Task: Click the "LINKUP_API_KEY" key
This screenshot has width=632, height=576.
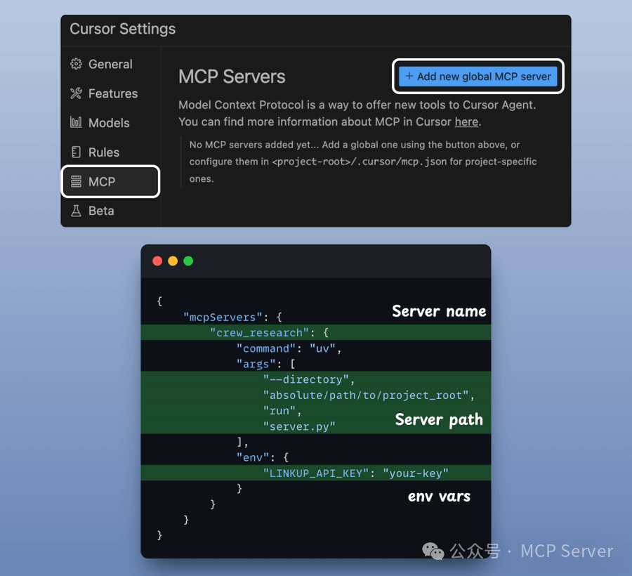Action: pyautogui.click(x=315, y=473)
